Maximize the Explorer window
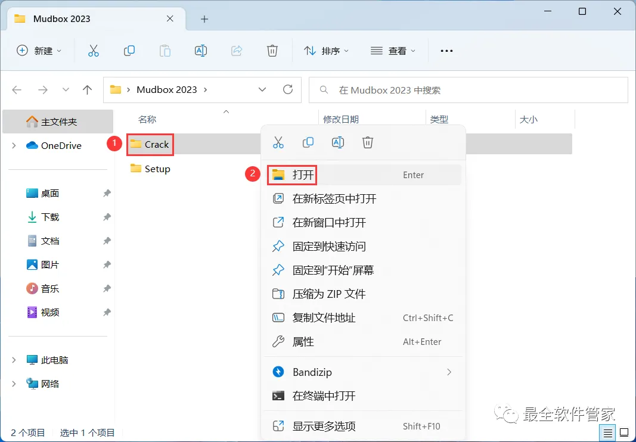The height and width of the screenshot is (442, 636). click(x=582, y=11)
